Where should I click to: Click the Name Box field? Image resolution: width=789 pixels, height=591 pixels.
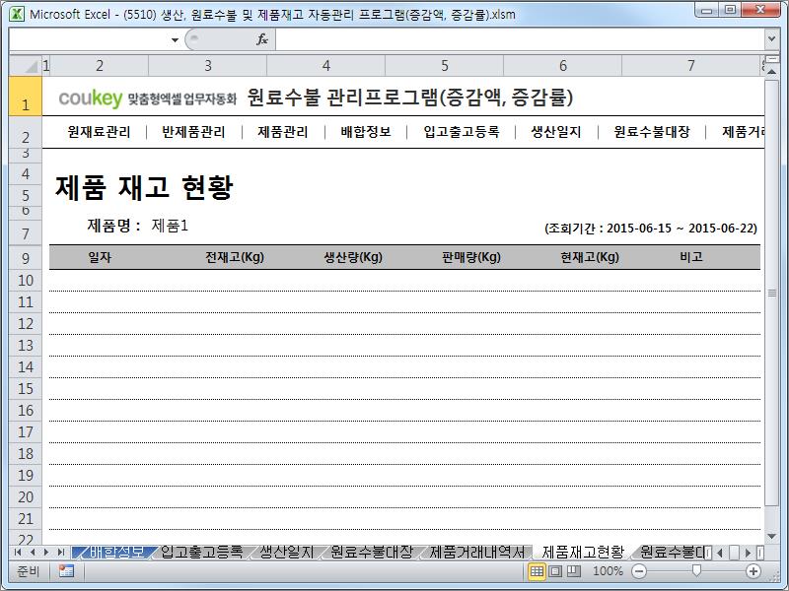89,39
